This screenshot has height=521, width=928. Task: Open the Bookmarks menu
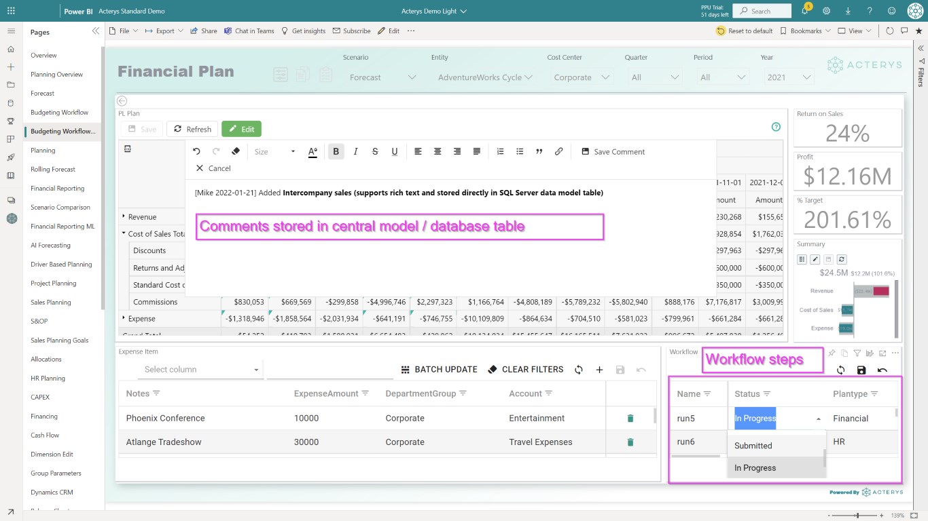click(x=805, y=31)
